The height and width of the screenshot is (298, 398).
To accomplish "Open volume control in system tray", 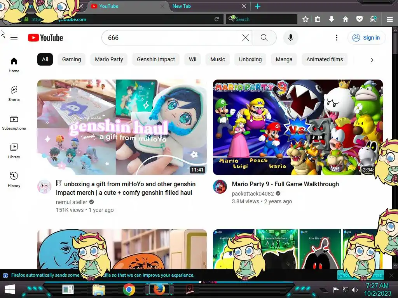I will tap(355, 289).
